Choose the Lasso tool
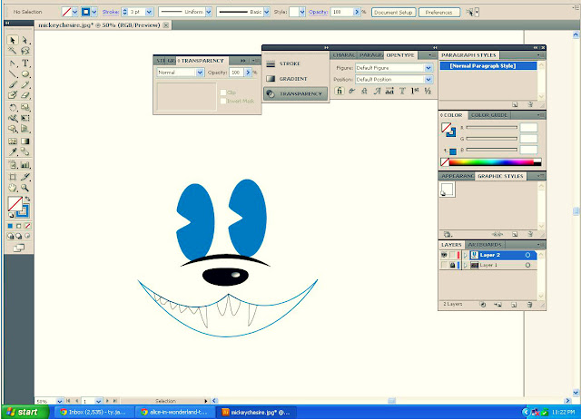Screen dimensions: 581x419 [25, 51]
